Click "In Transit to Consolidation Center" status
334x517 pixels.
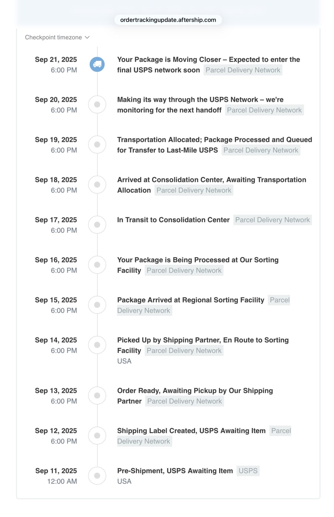pyautogui.click(x=173, y=220)
